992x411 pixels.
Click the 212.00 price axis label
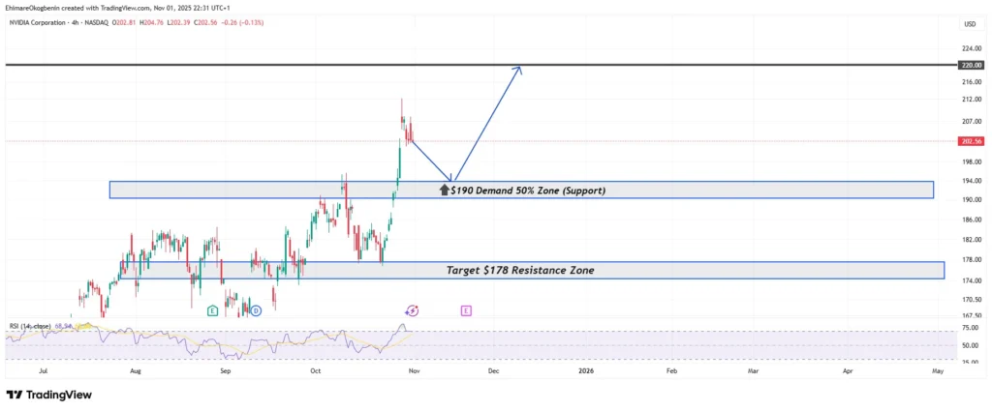971,100
